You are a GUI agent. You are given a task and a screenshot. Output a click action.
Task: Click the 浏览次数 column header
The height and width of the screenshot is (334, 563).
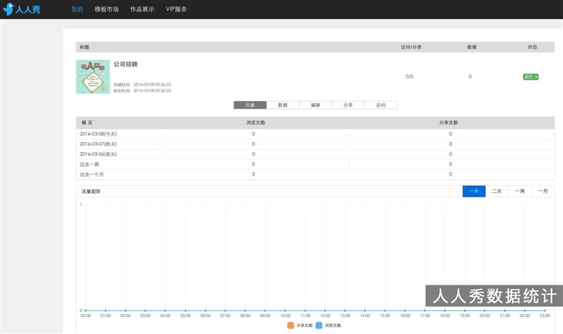[x=255, y=123]
